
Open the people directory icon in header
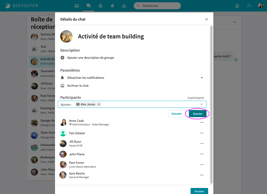click(124, 6)
